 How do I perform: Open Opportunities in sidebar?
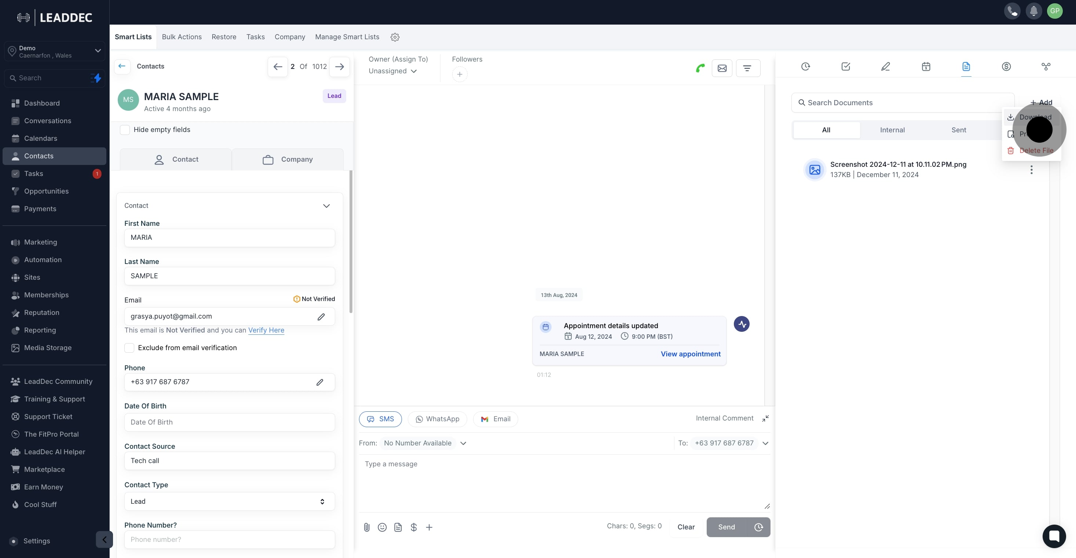[54, 191]
